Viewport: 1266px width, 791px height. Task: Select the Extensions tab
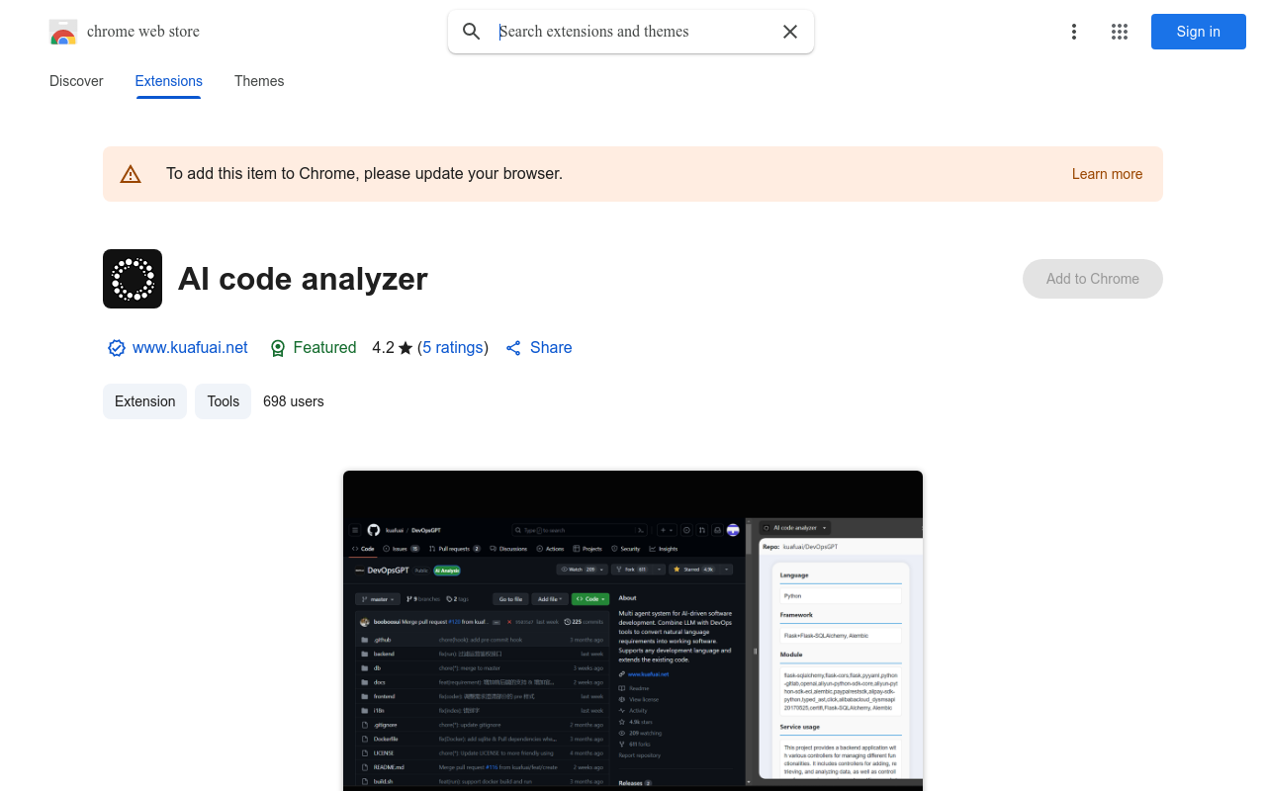click(x=169, y=81)
